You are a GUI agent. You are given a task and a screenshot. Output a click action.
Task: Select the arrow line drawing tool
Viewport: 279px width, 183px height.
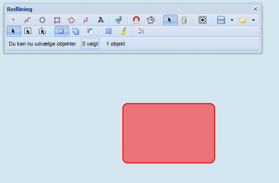coord(86,20)
